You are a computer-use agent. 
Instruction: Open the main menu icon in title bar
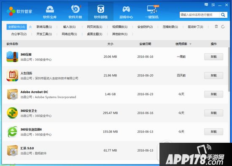tap(213, 5)
